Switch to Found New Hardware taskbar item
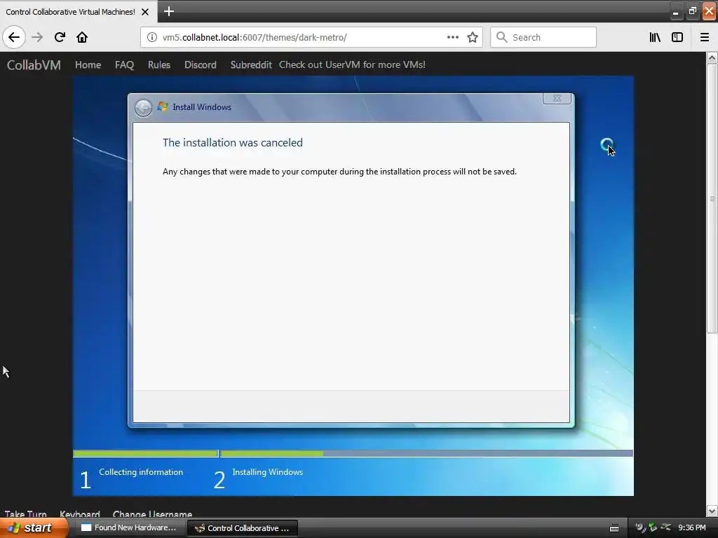The image size is (718, 538). 129,528
